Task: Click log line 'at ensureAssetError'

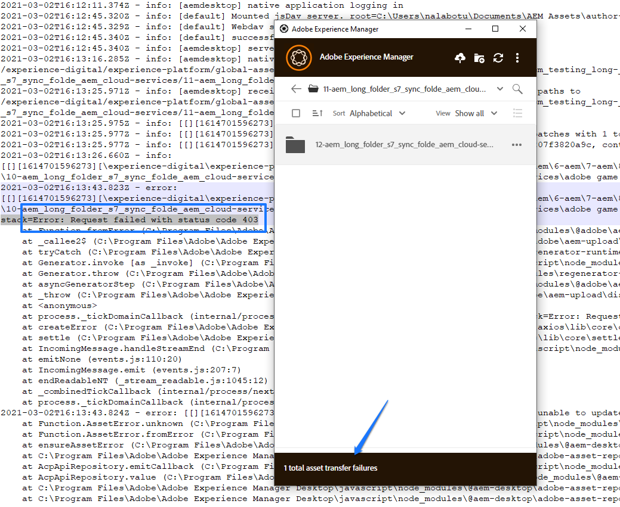Action: [148, 445]
